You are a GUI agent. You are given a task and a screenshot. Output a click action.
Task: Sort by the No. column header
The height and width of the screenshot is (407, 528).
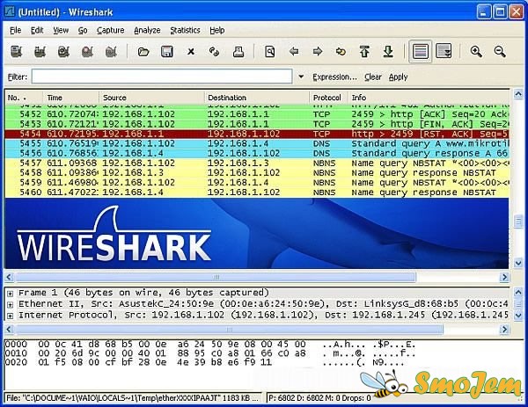[x=24, y=98]
